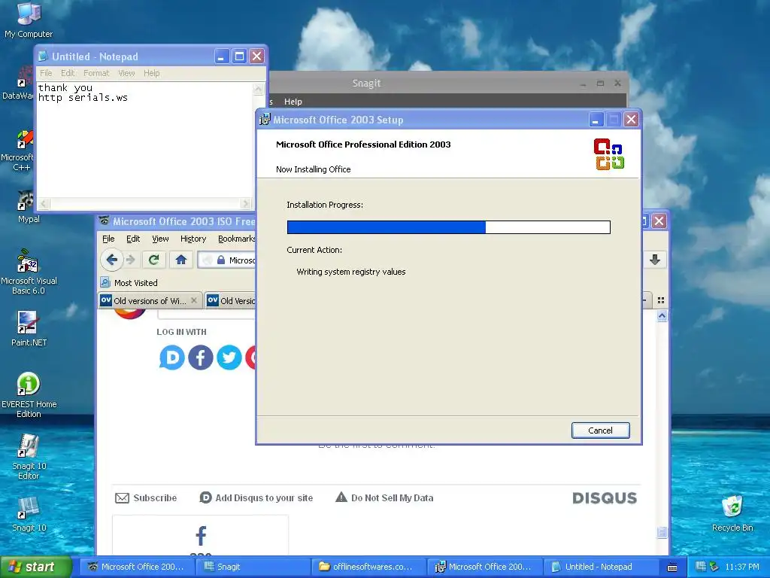Click Notepad vertical scrollbar up arrow
Image resolution: width=770 pixels, height=578 pixels.
[x=259, y=89]
